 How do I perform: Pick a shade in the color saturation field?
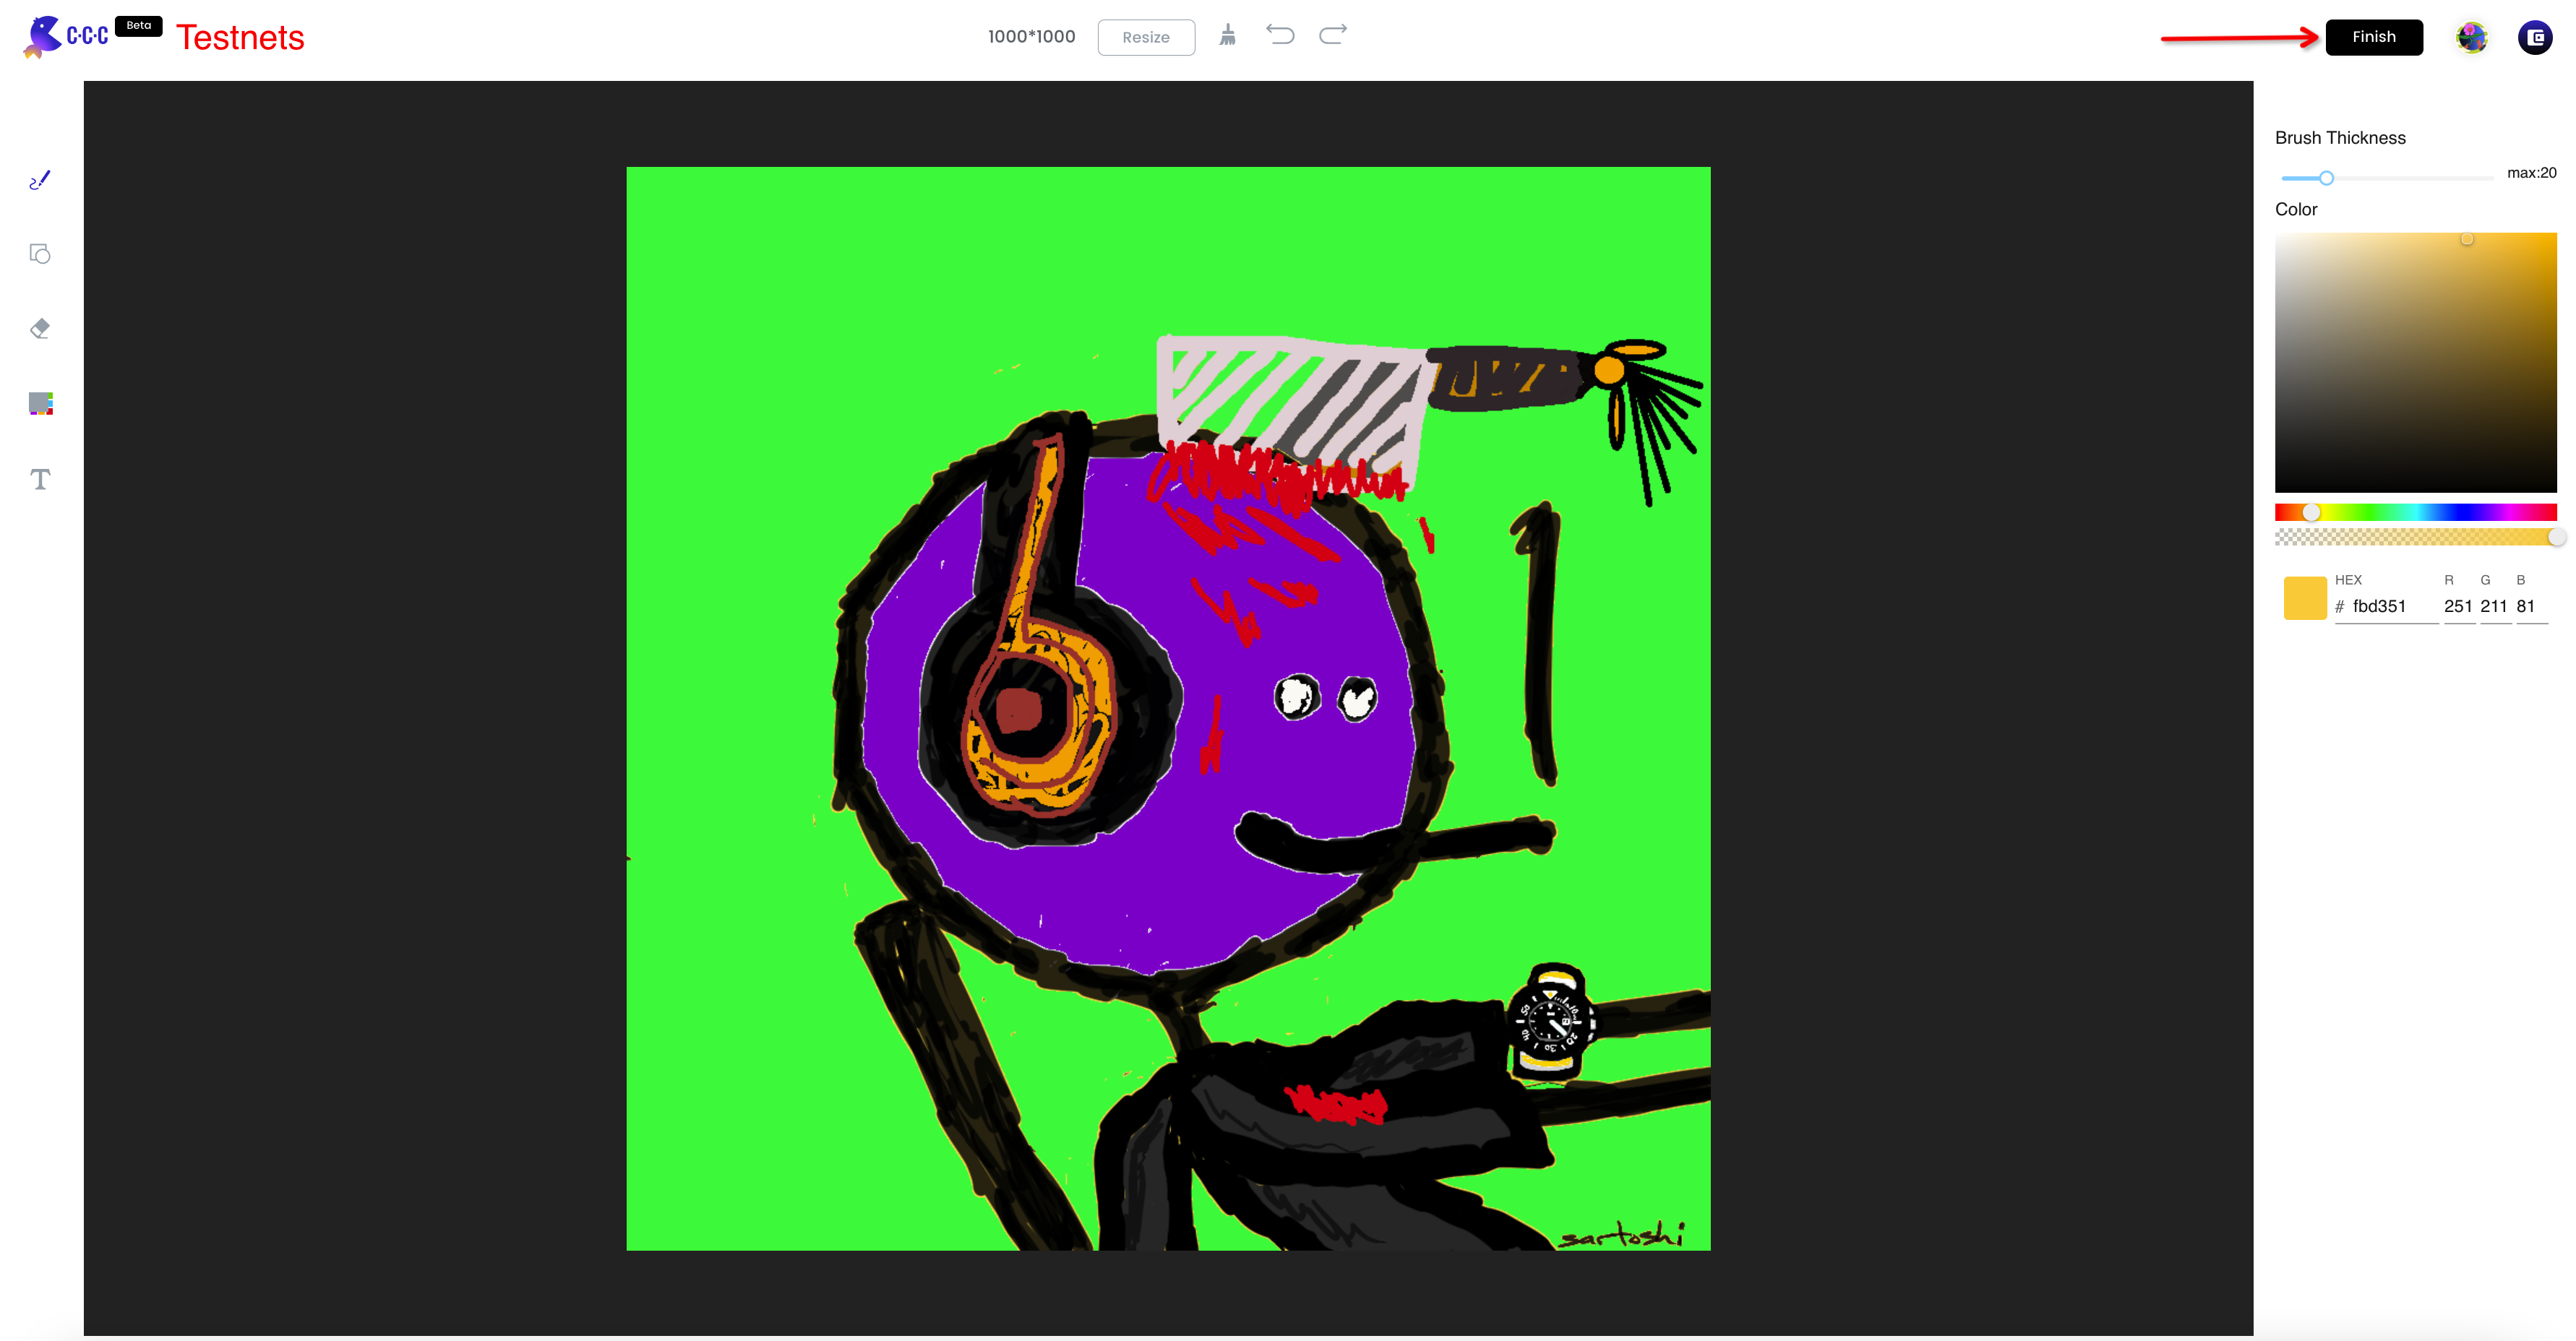coord(2415,362)
